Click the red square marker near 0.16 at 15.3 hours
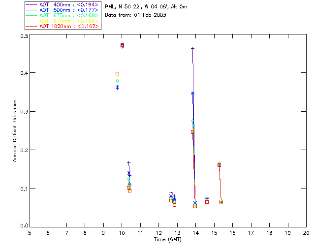This screenshot has width=315, height=252. point(219,165)
